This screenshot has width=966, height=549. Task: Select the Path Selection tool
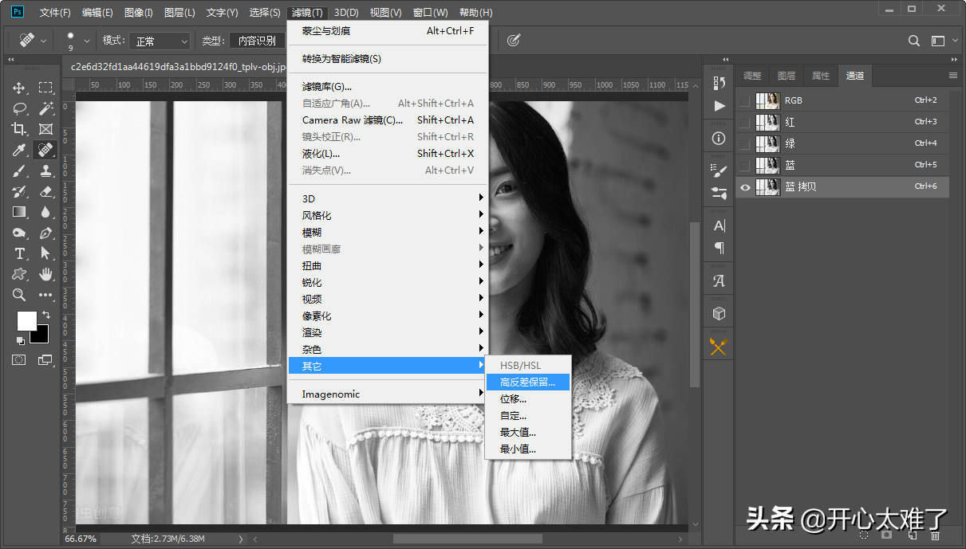tap(45, 253)
